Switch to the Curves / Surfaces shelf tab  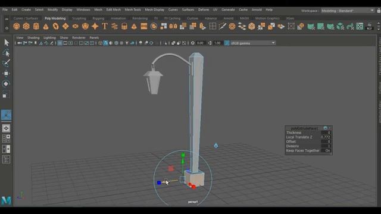pyautogui.click(x=26, y=18)
